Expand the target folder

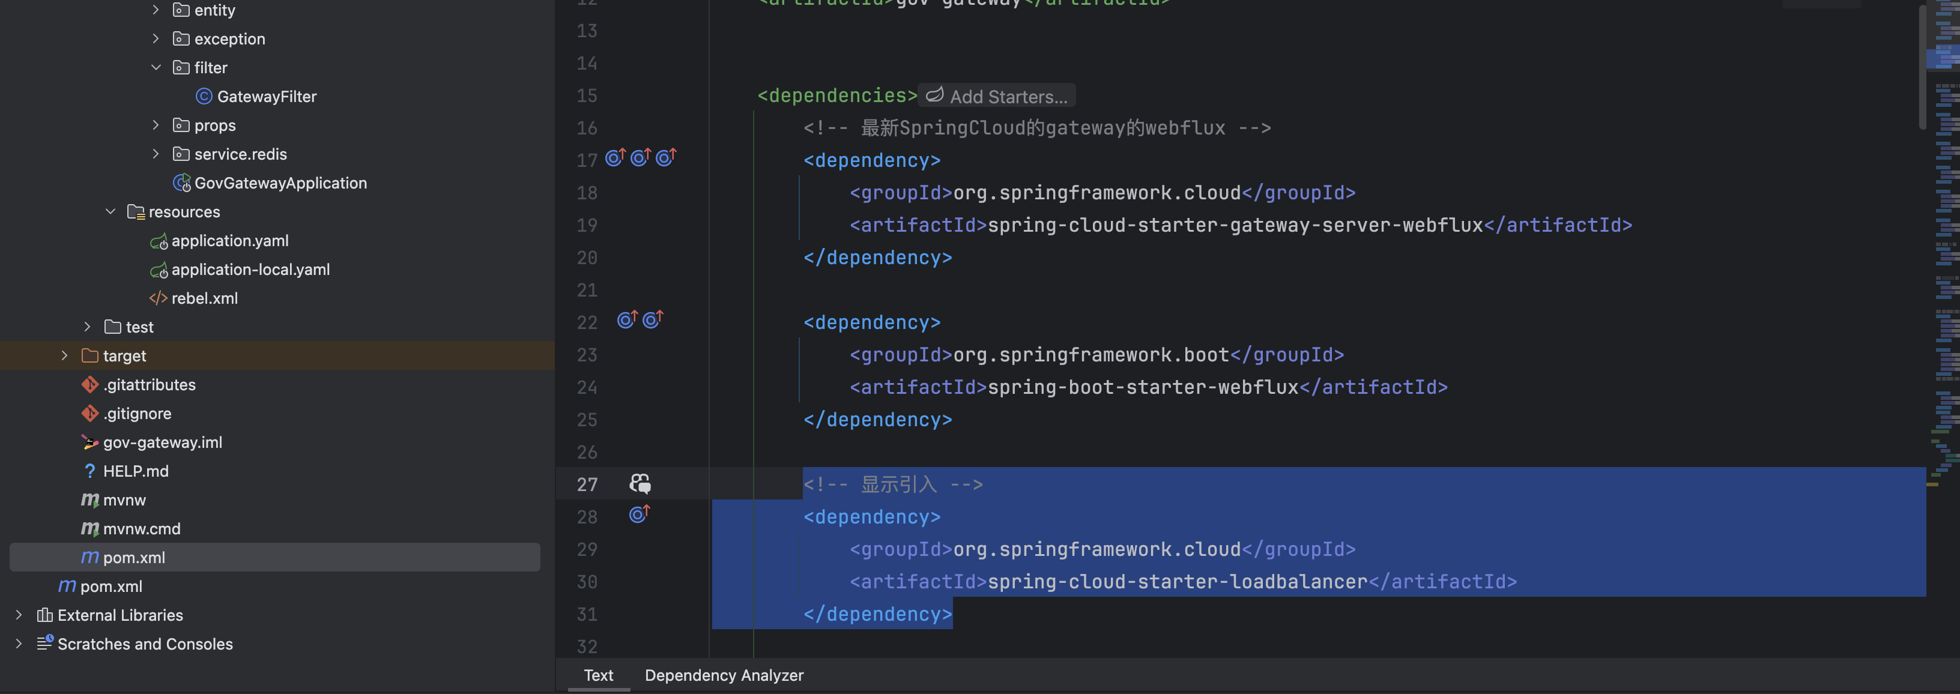click(x=65, y=355)
